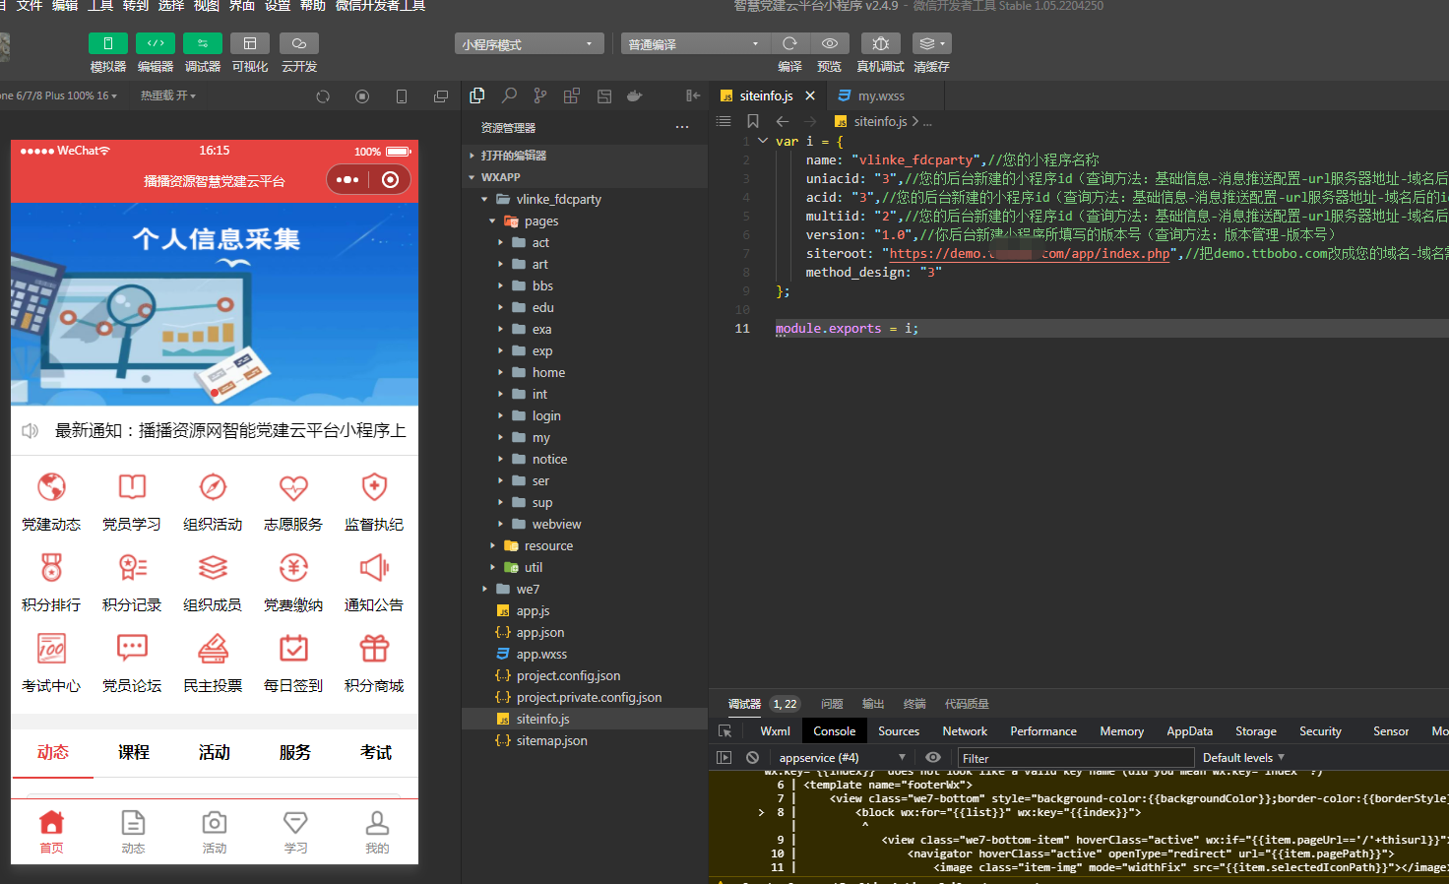Switch to the Network debugger tab
1449x884 pixels.
[965, 731]
